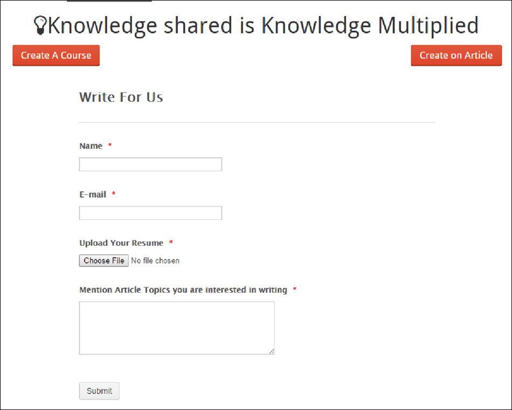Click the lightbulb icon in the heading
512x410 pixels.
pyautogui.click(x=40, y=25)
